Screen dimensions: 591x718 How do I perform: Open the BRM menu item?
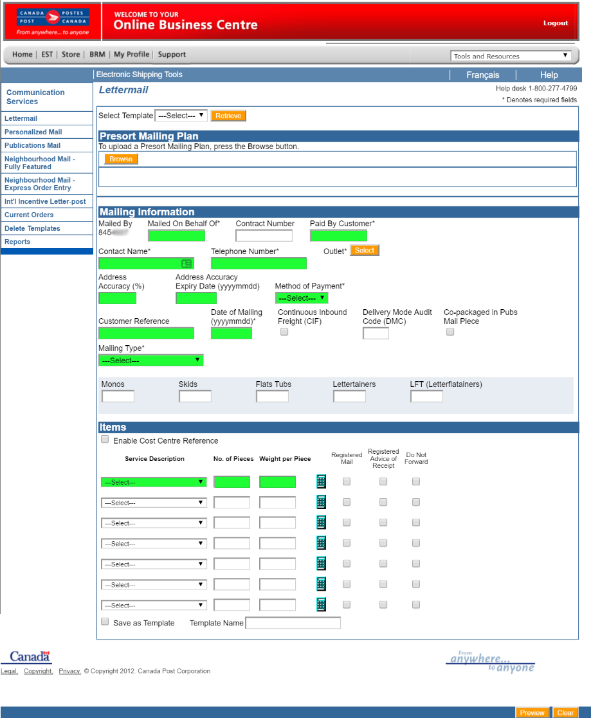click(97, 55)
